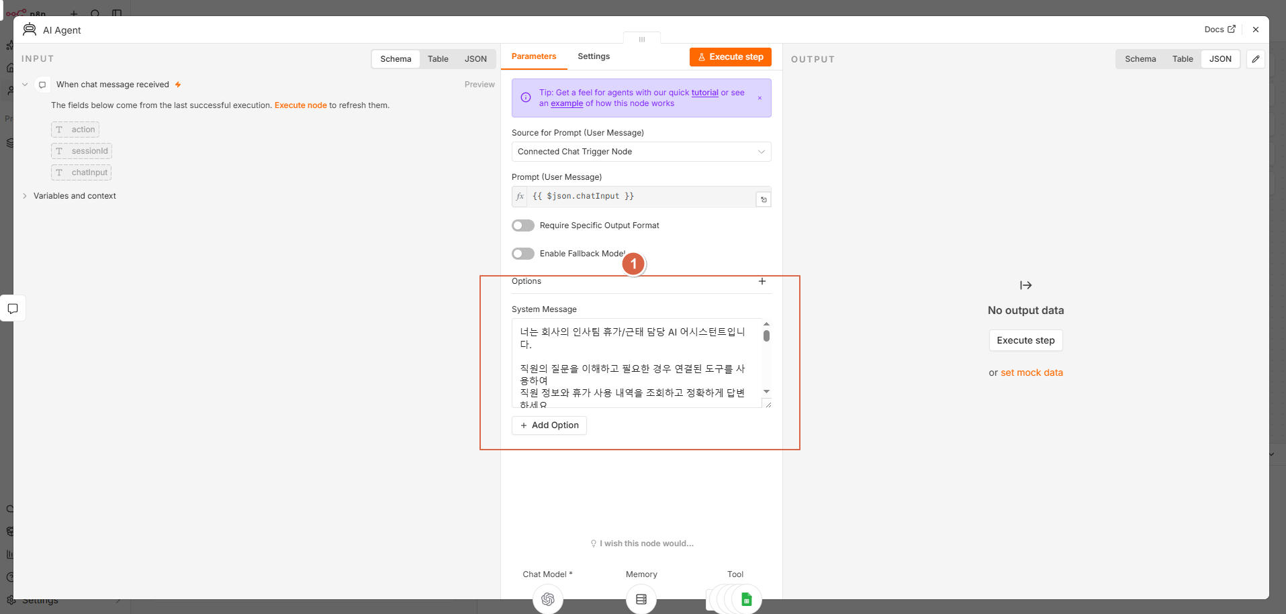Click the chatInput field pill
Screen dimensions: 1286x614
tap(81, 172)
